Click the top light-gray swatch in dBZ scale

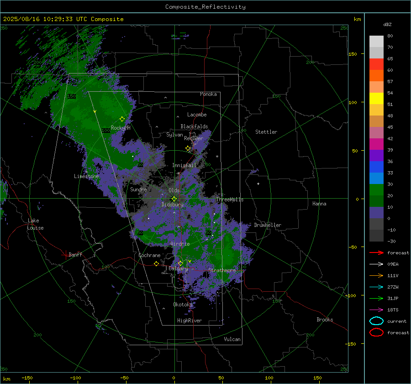[376, 42]
